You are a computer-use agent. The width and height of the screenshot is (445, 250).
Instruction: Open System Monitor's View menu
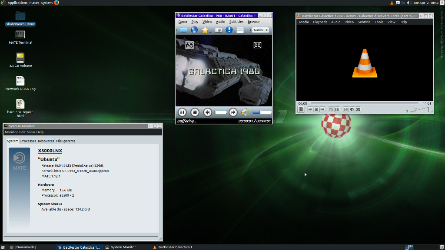[31, 132]
